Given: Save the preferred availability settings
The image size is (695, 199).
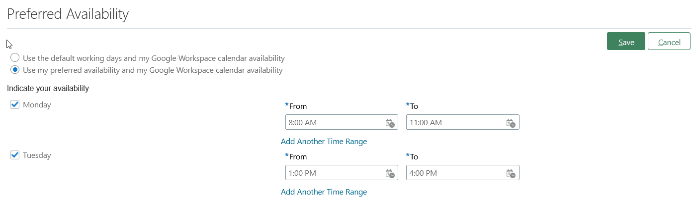Looking at the screenshot, I should [626, 42].
